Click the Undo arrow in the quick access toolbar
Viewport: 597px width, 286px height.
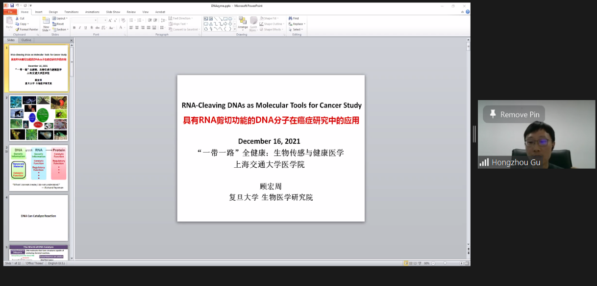[18, 5]
